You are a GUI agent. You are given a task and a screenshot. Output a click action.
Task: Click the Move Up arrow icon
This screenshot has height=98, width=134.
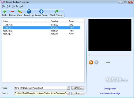(29, 12)
